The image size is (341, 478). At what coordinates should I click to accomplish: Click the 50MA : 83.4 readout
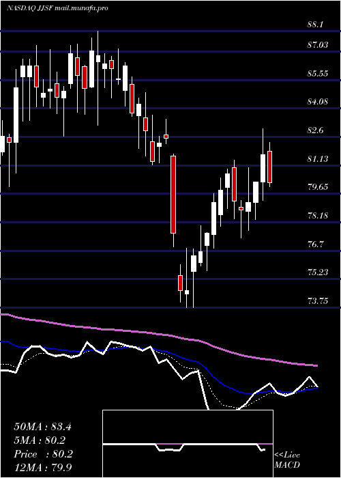pos(42,427)
